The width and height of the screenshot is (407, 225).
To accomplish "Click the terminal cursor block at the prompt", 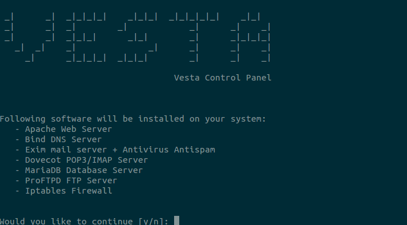I will coord(176,220).
